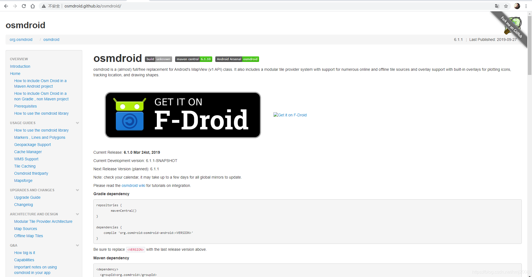Open Usage Guides How to use osmdroid library
Screen dimensions: 532x277
click(x=41, y=130)
